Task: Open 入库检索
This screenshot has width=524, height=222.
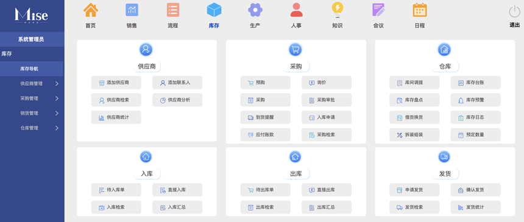Action: coord(116,207)
